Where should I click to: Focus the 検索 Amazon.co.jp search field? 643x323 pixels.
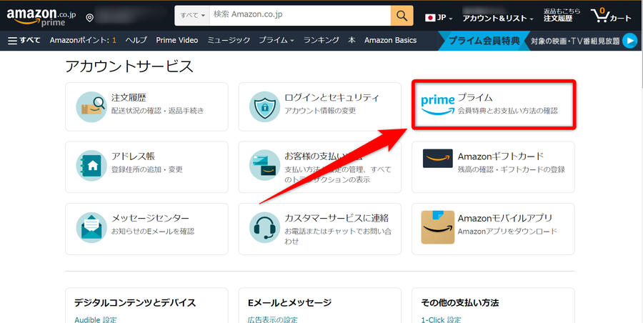pyautogui.click(x=300, y=16)
